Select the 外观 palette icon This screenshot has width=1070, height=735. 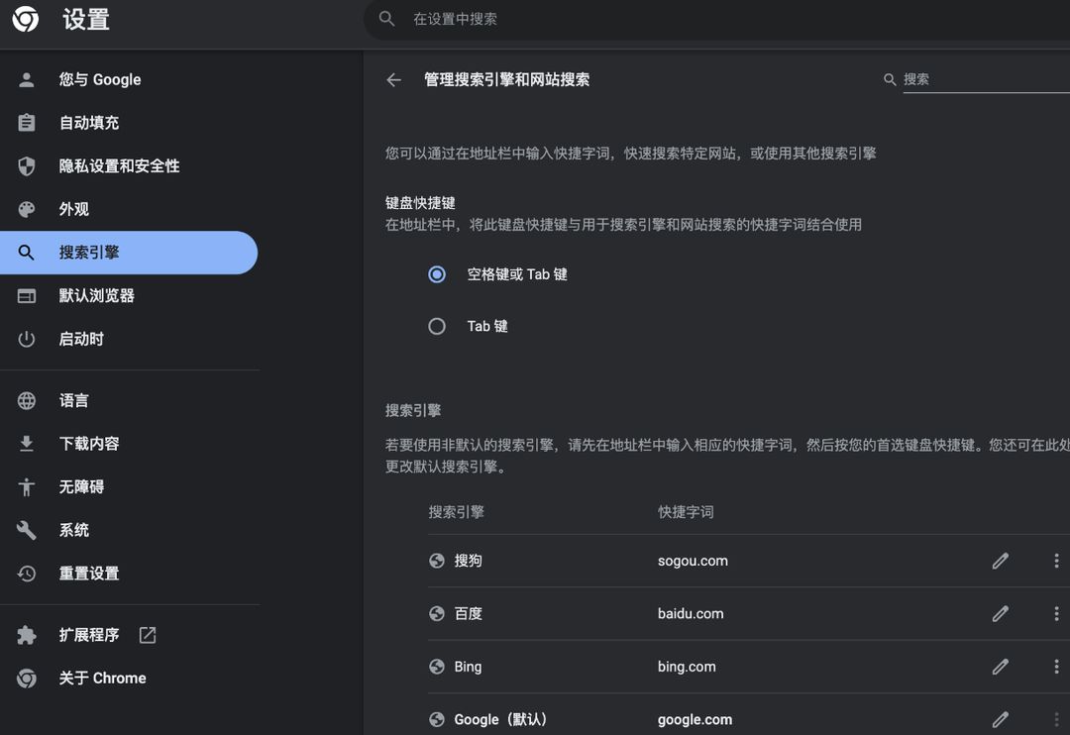click(x=25, y=209)
